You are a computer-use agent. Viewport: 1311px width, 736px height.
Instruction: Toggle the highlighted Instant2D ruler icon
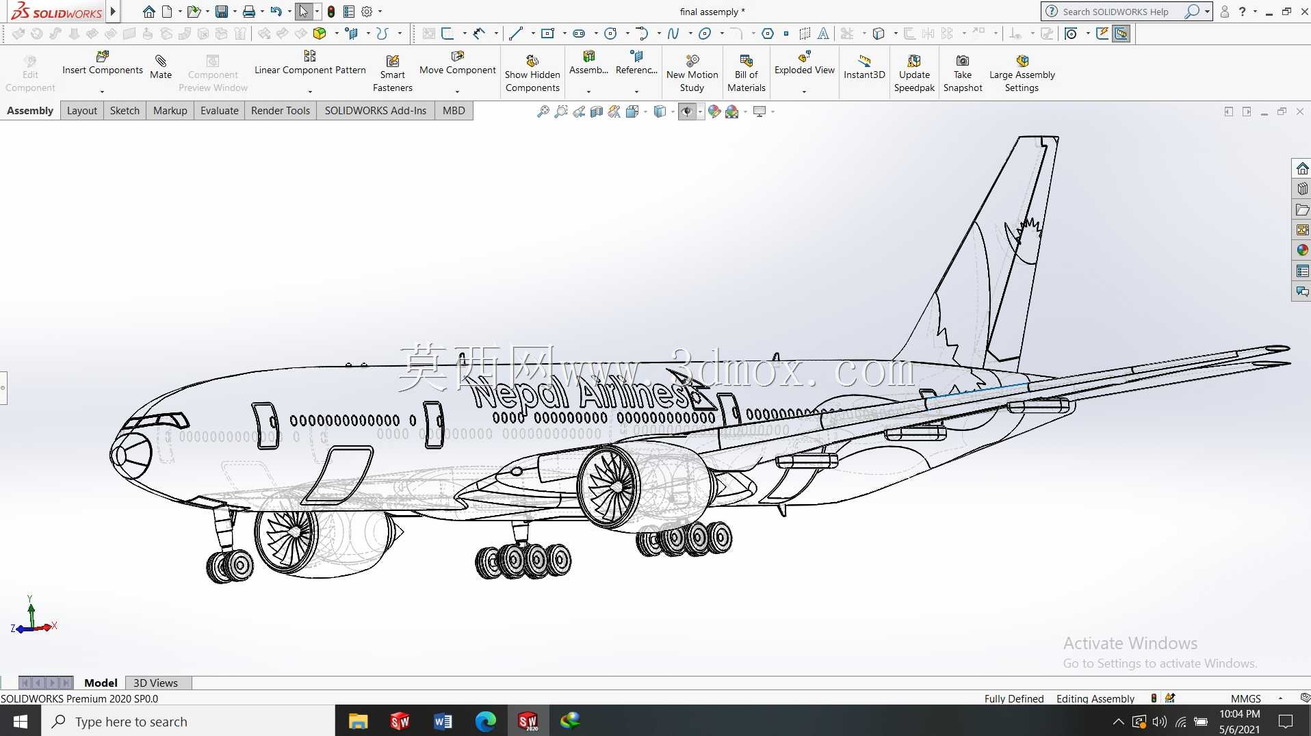coord(1121,34)
